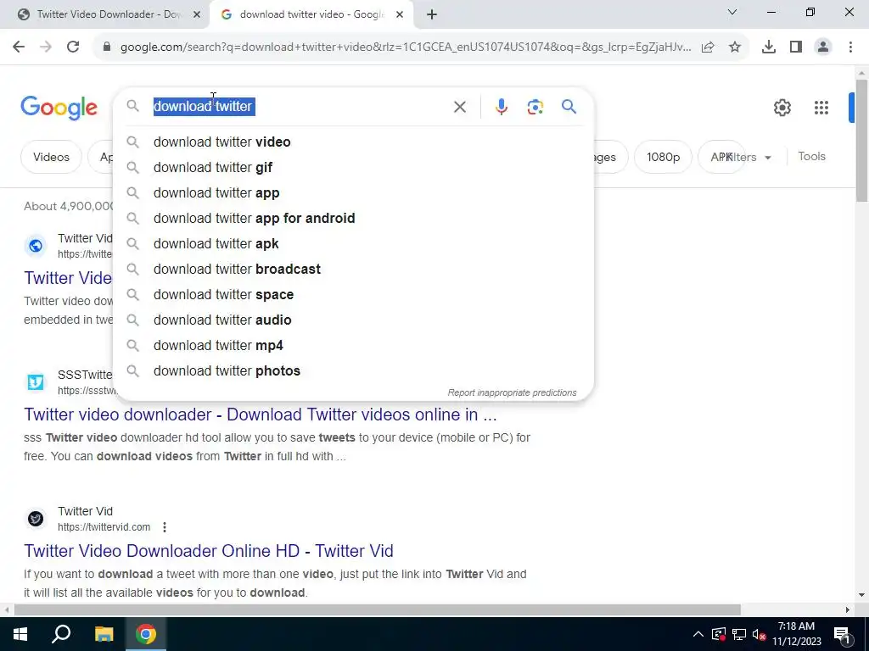
Task: Open Chrome three-dot menu
Action: point(850,47)
